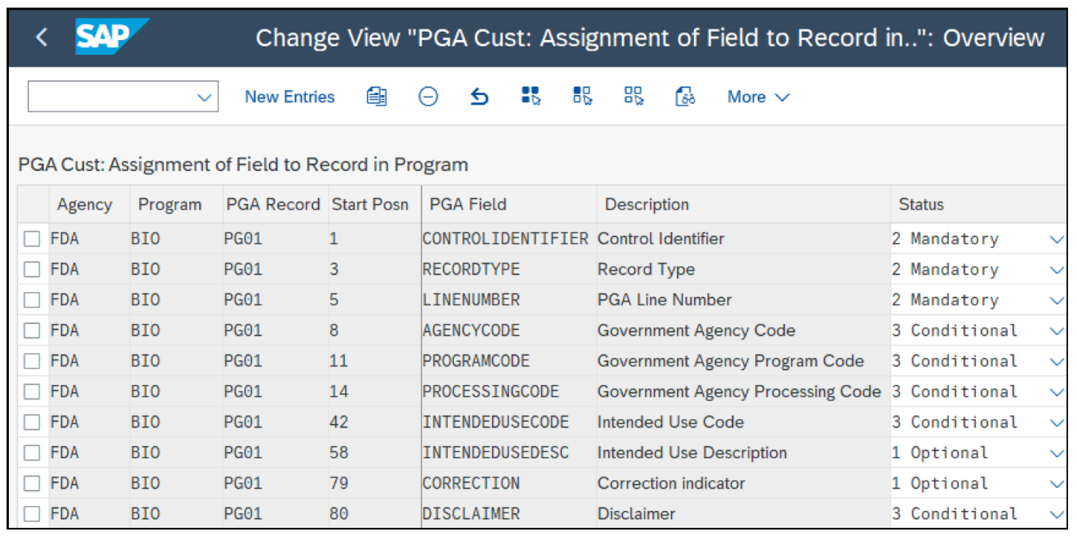Click the Select All icon
The width and height of the screenshot is (1077, 537).
(x=531, y=96)
